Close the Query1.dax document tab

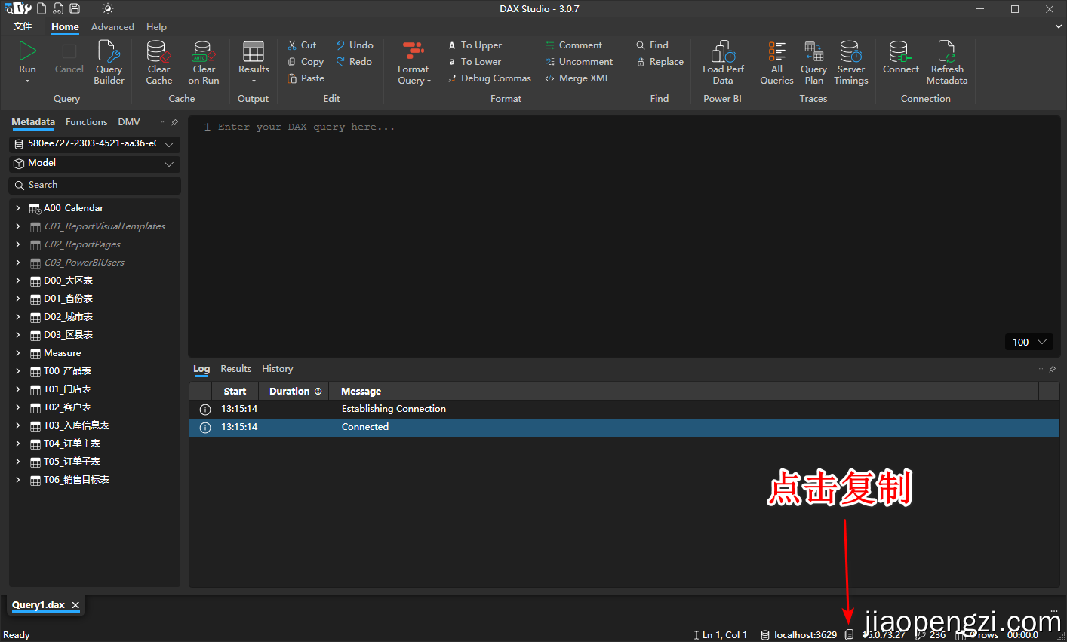[x=75, y=605]
